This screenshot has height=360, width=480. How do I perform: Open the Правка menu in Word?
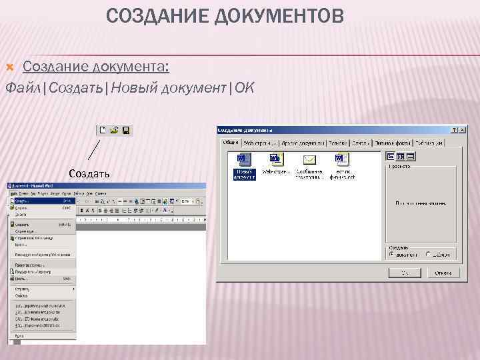23,193
